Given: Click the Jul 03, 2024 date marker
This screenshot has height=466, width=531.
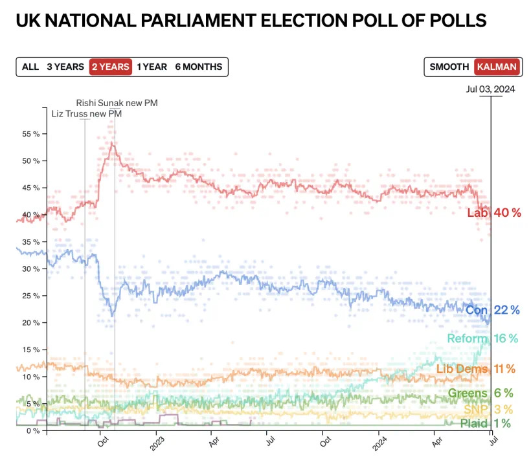Looking at the screenshot, I should click(x=490, y=90).
